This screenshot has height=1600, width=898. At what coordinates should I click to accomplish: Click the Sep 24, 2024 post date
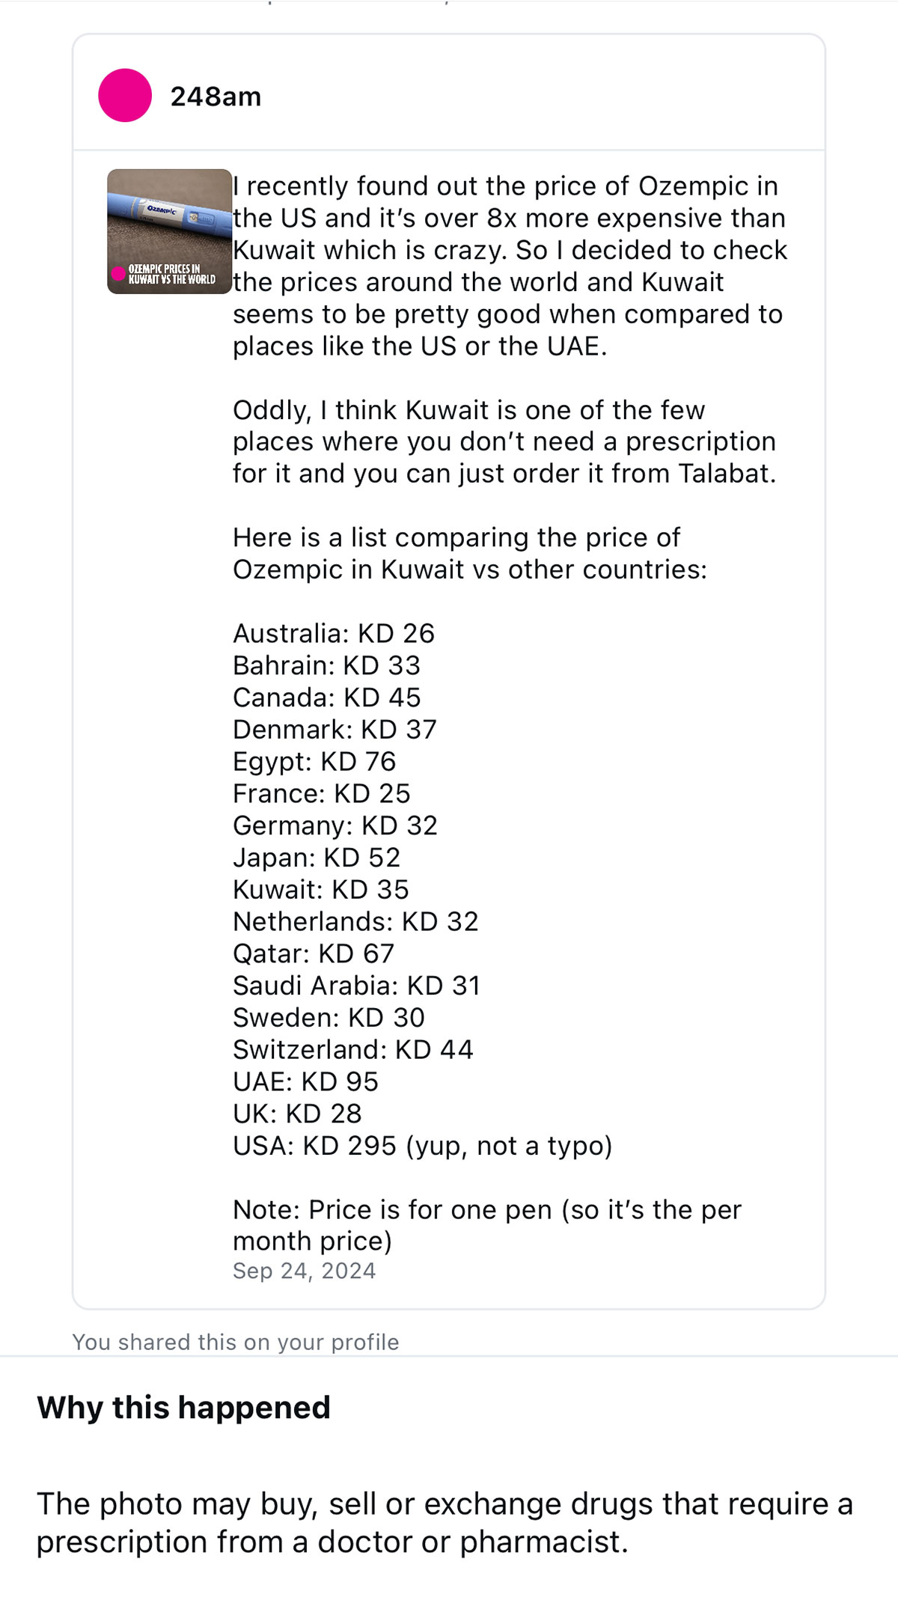point(304,1271)
